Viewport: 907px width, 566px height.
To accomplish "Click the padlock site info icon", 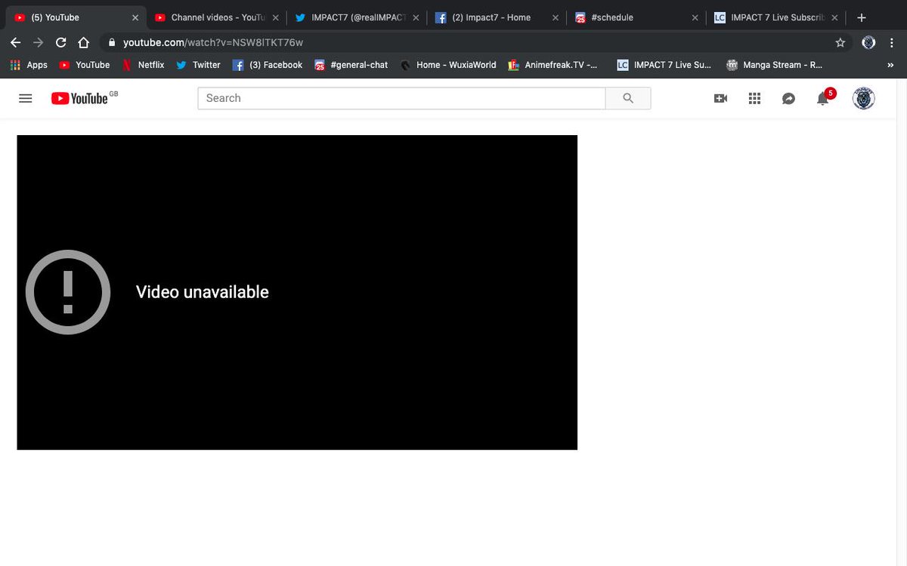I will click(113, 43).
